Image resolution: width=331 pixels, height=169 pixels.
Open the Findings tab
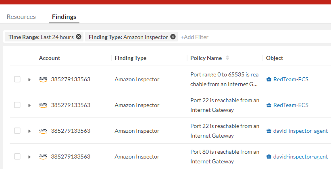tap(64, 17)
